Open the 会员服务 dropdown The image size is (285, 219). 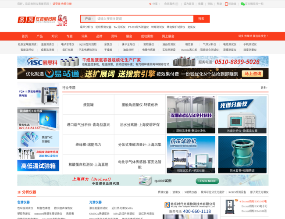tap(171, 4)
